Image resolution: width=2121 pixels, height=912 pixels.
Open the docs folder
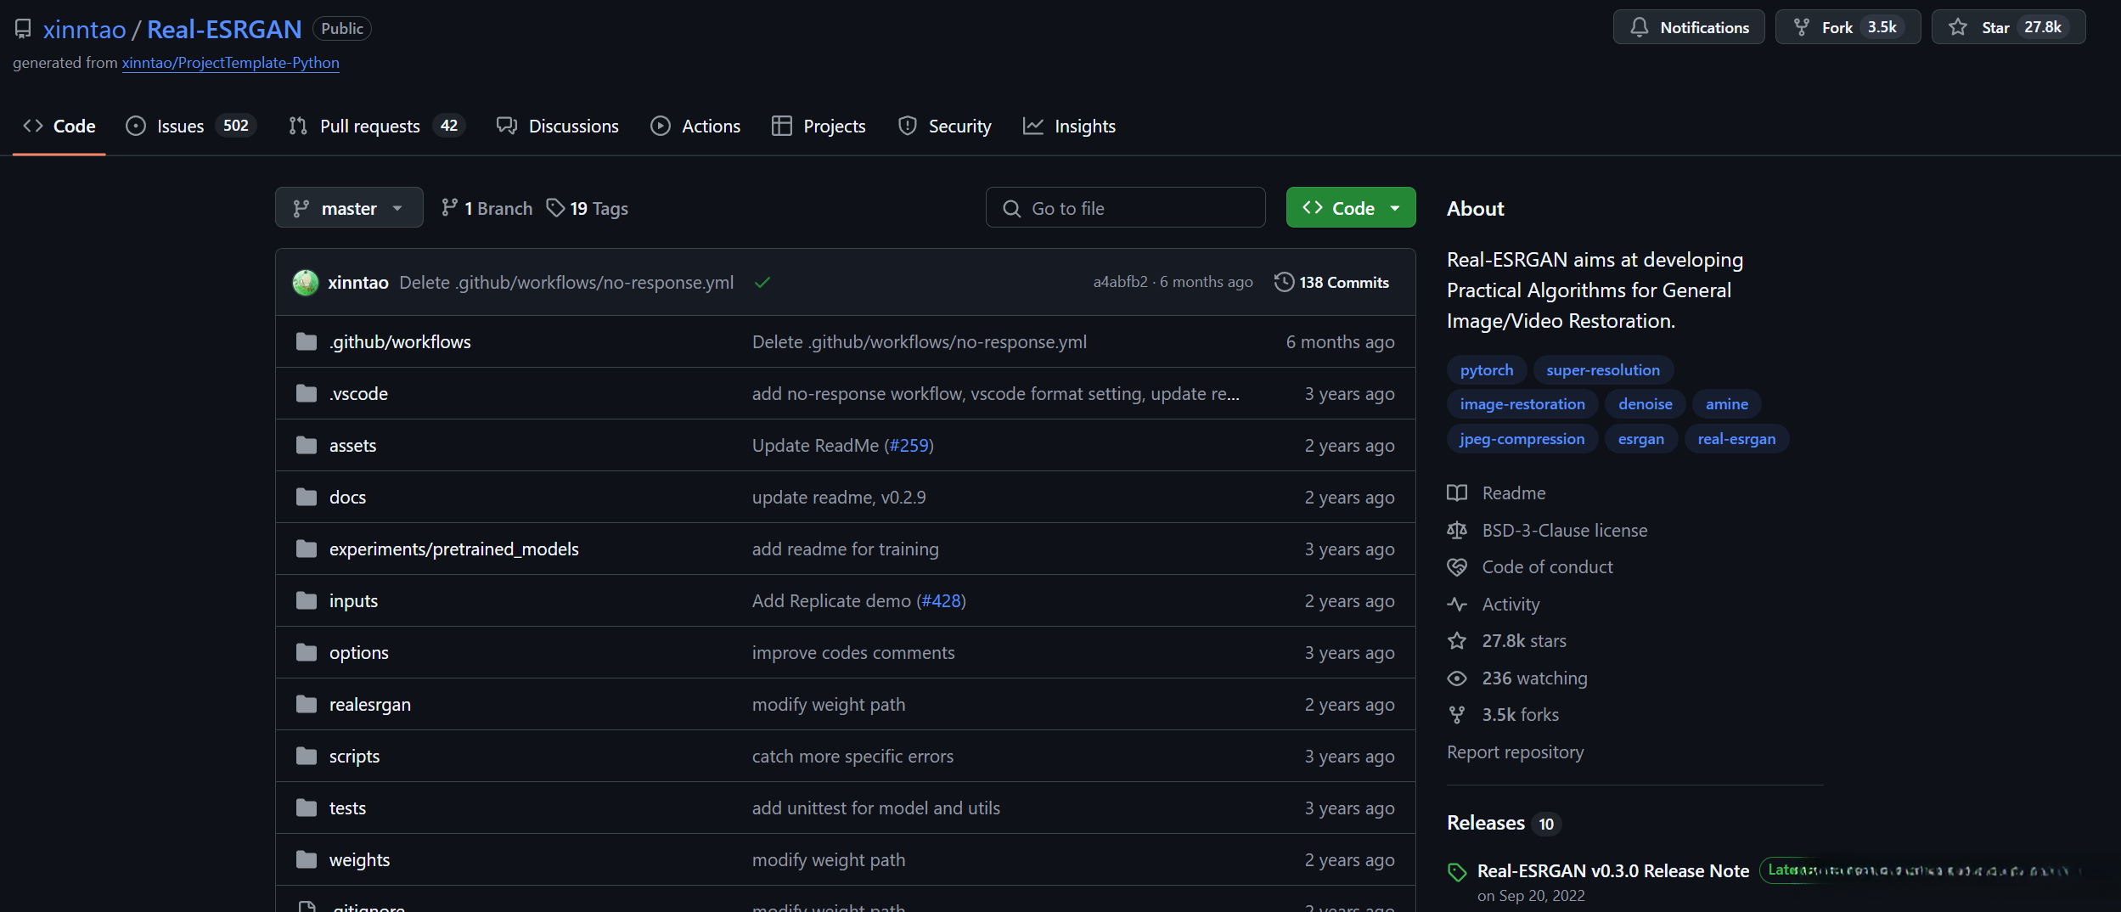(347, 498)
